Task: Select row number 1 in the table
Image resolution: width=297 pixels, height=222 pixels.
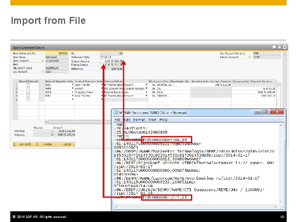Action: pos(16,85)
